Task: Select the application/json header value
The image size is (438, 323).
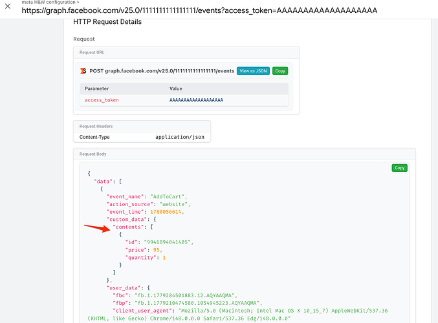Action: tap(180, 137)
